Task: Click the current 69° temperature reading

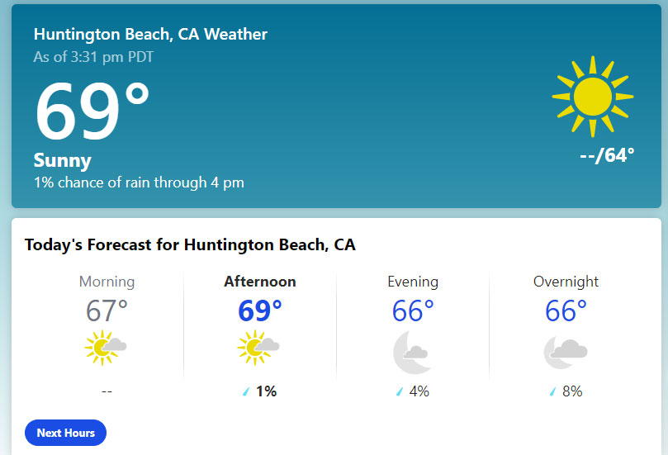Action: (92, 111)
